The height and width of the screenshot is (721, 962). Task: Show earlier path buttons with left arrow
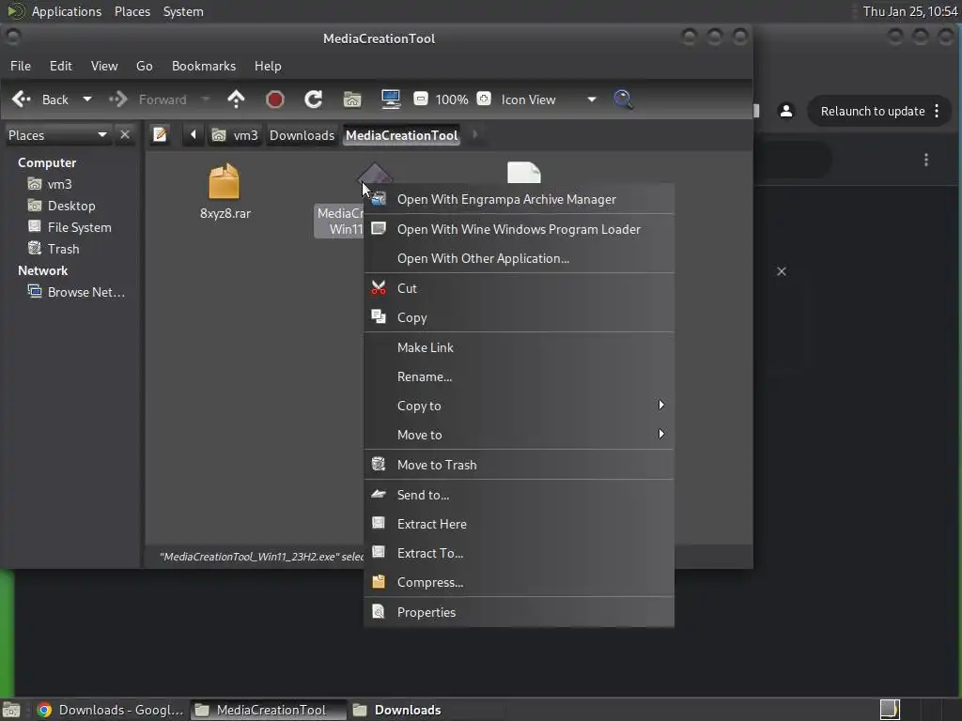click(x=193, y=134)
